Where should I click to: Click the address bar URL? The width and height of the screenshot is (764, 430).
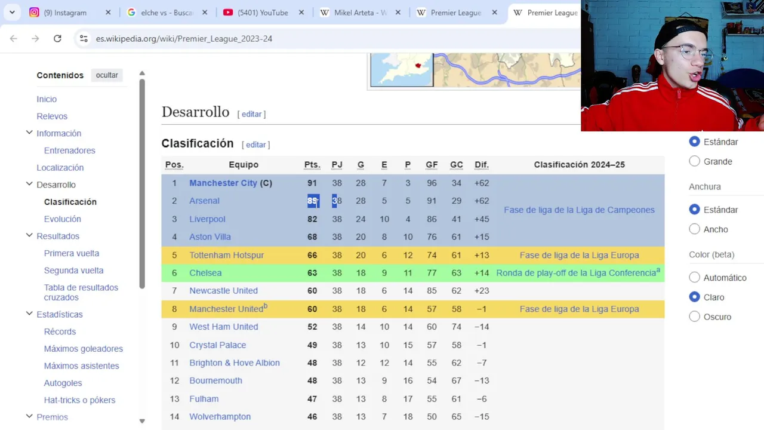coord(184,38)
